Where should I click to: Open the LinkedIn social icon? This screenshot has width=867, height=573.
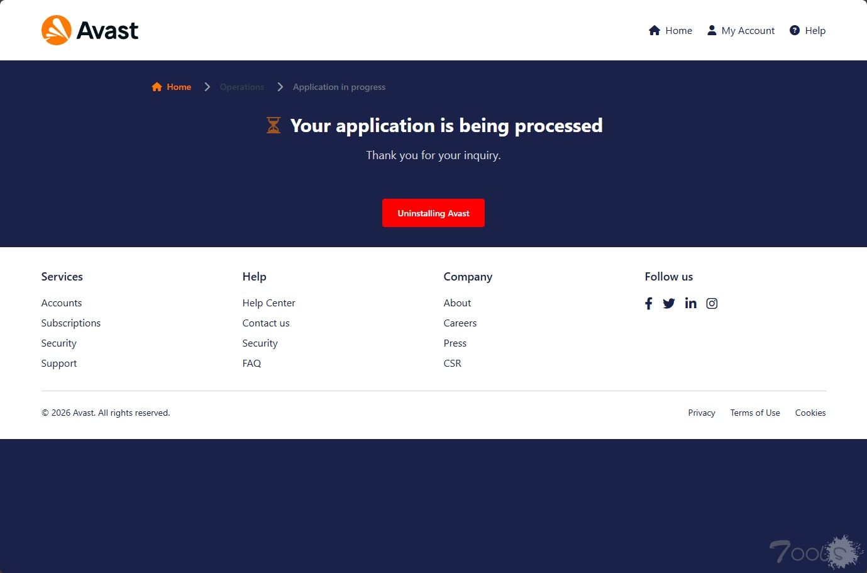(690, 303)
